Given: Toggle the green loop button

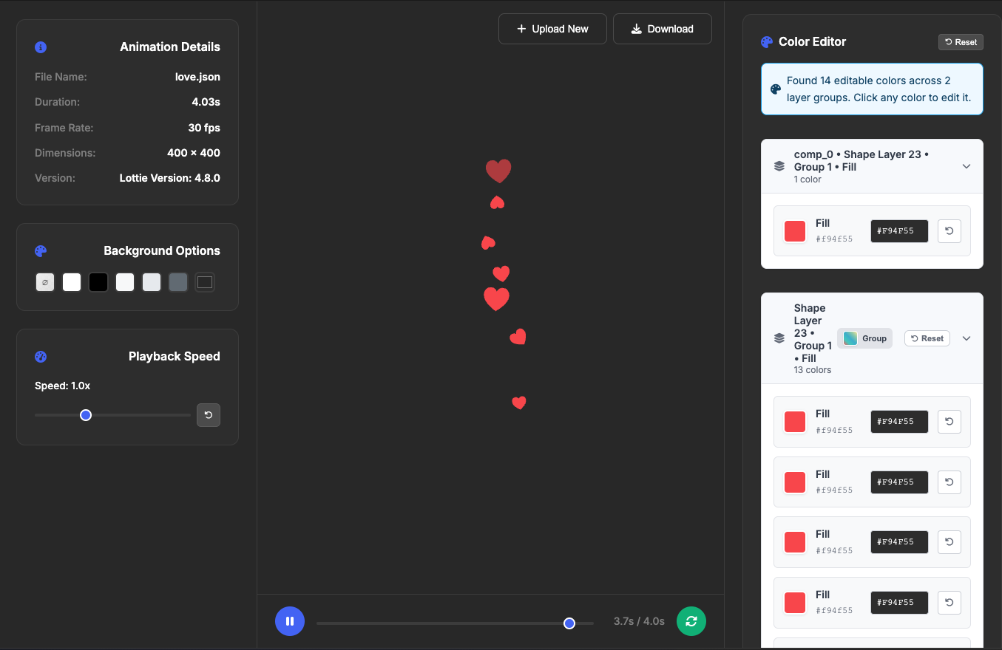Looking at the screenshot, I should click(x=691, y=621).
